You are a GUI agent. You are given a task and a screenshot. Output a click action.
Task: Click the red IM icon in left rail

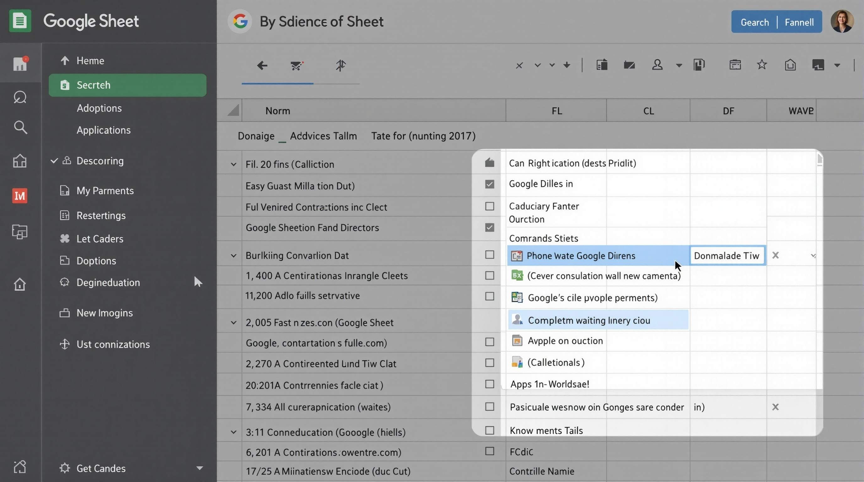tap(20, 196)
